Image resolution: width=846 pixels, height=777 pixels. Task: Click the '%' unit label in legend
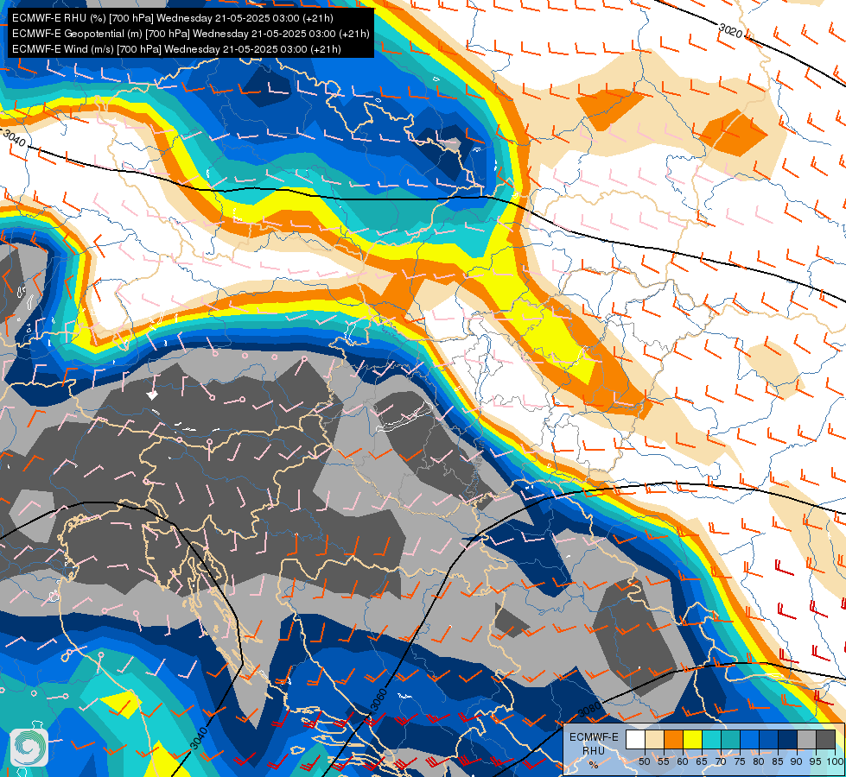pyautogui.click(x=594, y=765)
